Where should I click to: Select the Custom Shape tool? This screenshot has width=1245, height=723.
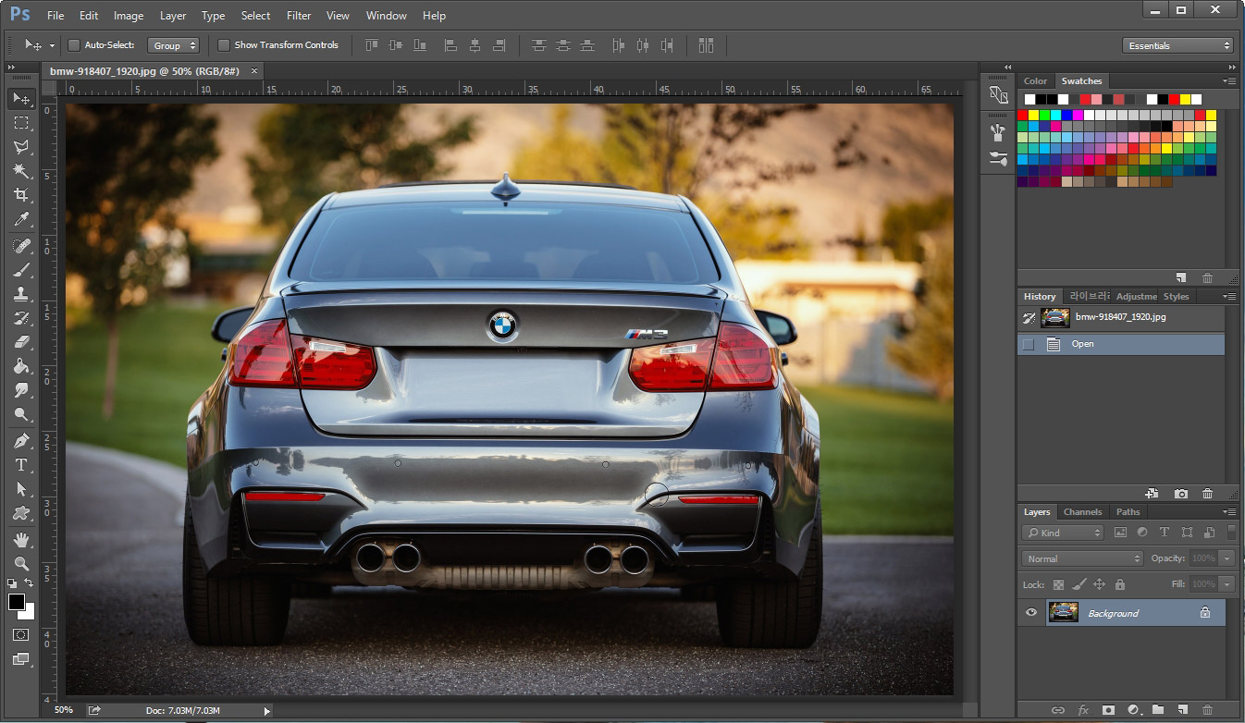pos(21,513)
